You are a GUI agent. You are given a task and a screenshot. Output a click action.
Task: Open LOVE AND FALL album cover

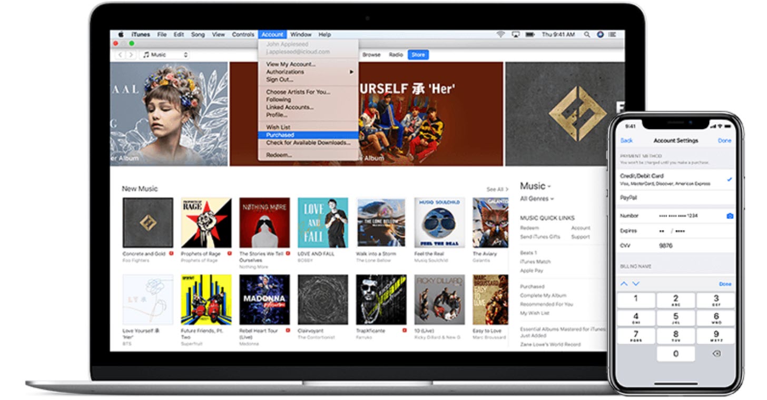coord(322,223)
